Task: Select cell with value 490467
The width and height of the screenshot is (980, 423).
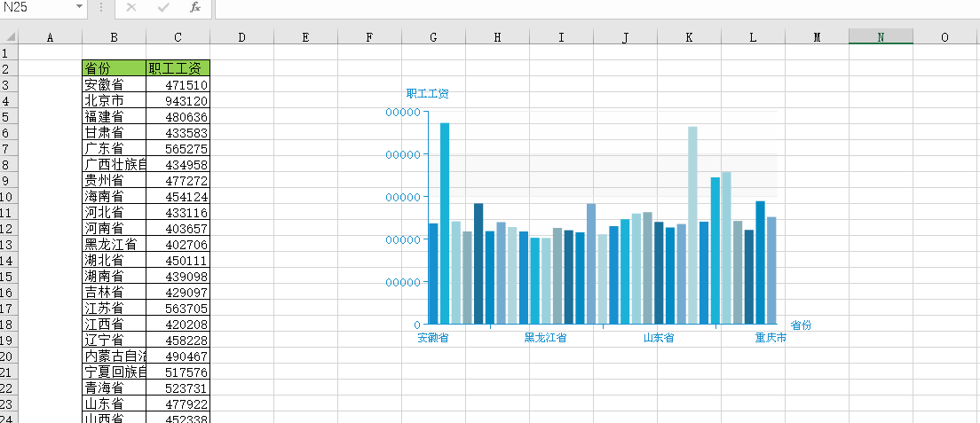Action: [x=178, y=356]
